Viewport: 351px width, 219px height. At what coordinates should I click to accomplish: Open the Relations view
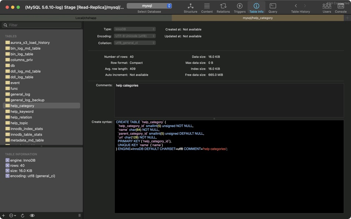pos(223,8)
